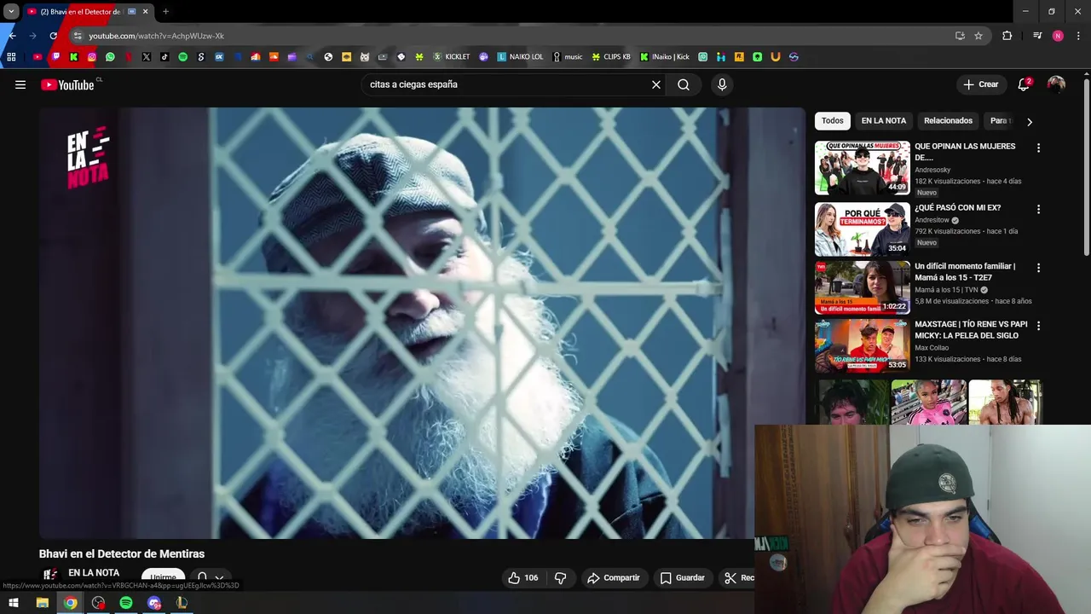This screenshot has height=614, width=1091.
Task: Open the WhatsApp bookmark icon
Action: tap(110, 57)
